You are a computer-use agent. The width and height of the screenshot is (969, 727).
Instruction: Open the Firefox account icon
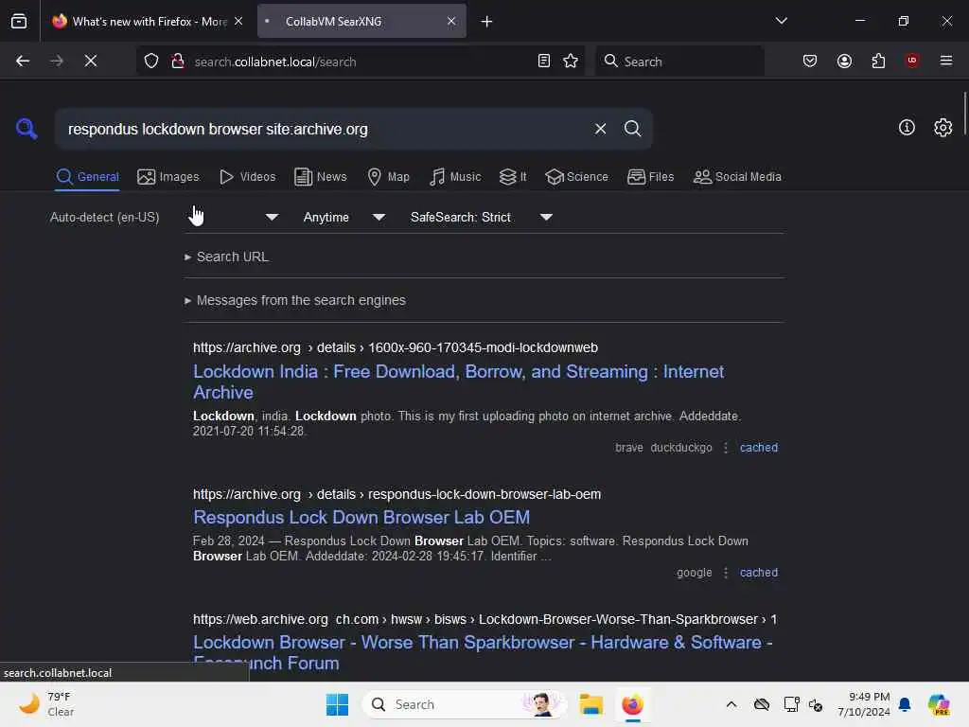tap(844, 62)
